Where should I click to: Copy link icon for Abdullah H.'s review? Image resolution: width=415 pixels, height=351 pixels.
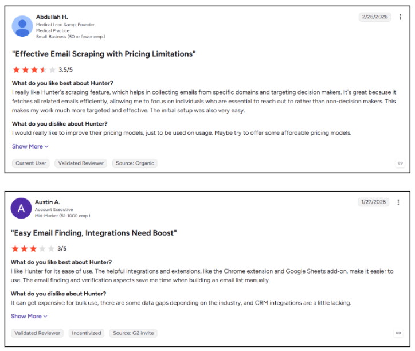click(x=400, y=163)
